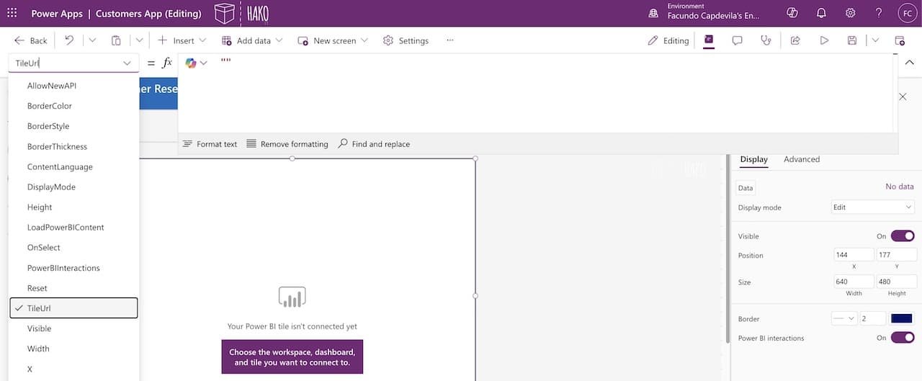Click the Border thickness field

click(873, 318)
